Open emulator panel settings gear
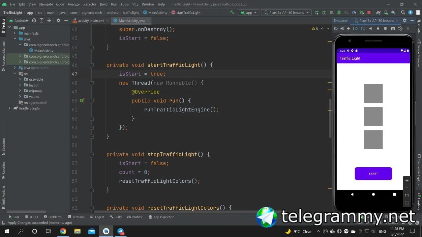 [405, 20]
